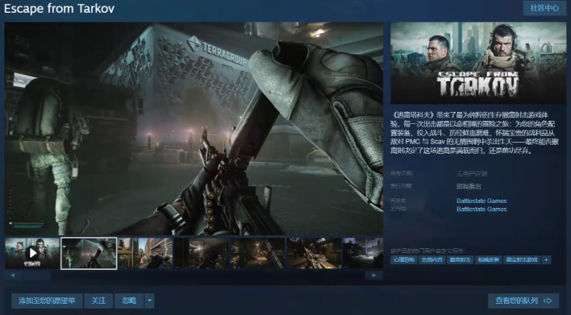
Task: Click the arrow icon on the queue button
Action: (548, 300)
